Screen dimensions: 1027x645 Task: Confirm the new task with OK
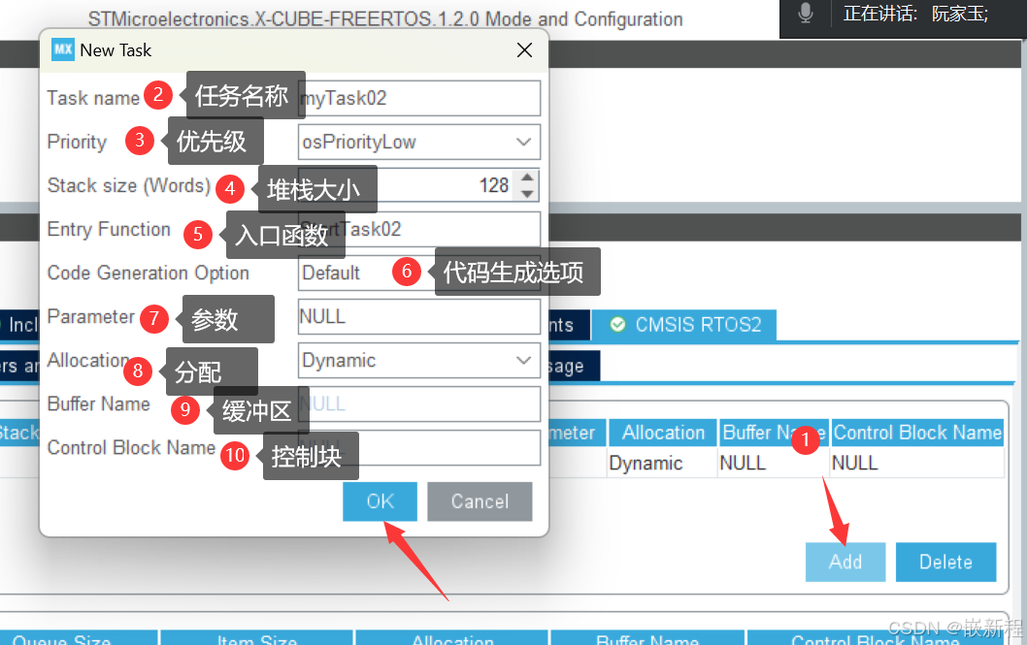pos(380,501)
